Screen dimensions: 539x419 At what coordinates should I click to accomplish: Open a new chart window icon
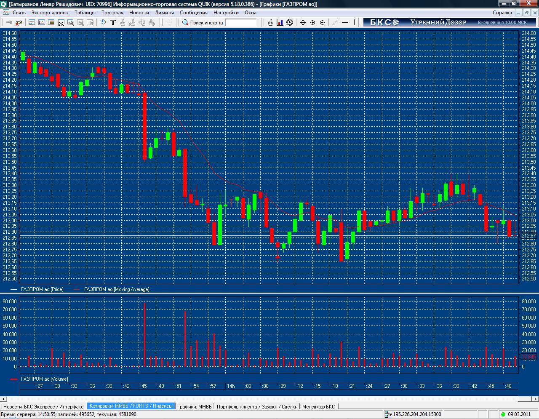point(32,22)
